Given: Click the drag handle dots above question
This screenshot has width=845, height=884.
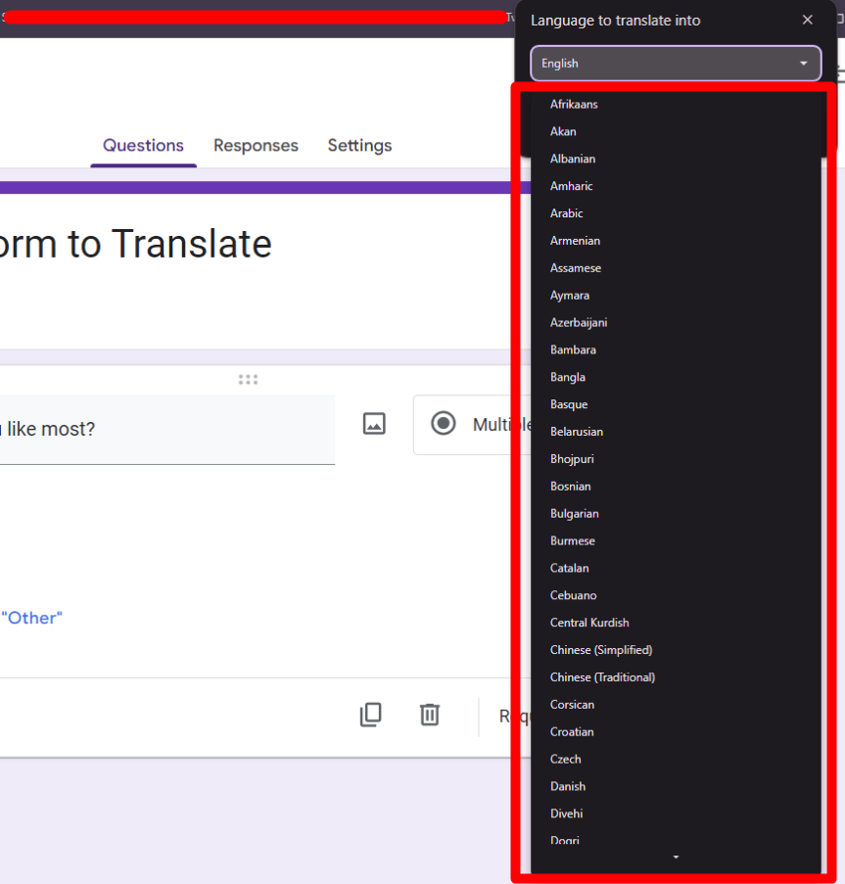Looking at the screenshot, I should pos(248,380).
